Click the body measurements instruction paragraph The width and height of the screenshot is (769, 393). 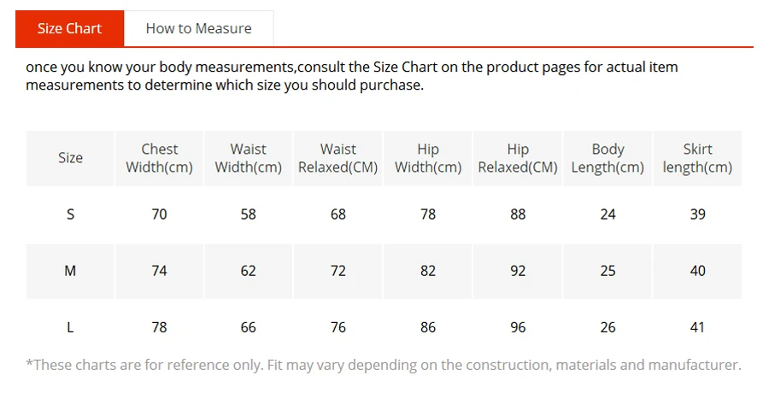[x=352, y=76]
